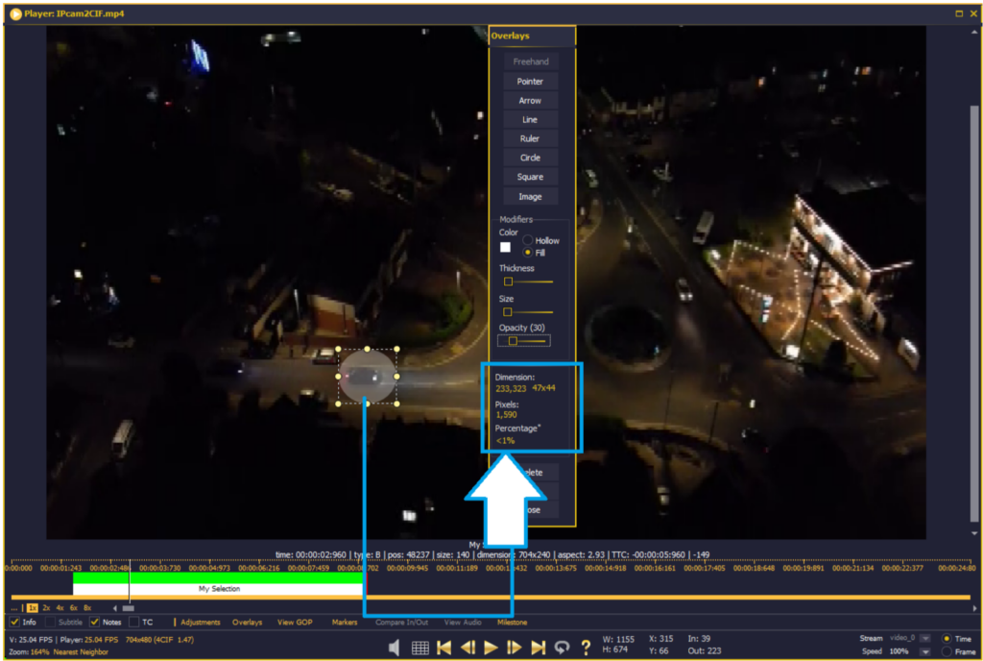
Task: Choose the Image overlay tool
Action: pos(530,196)
